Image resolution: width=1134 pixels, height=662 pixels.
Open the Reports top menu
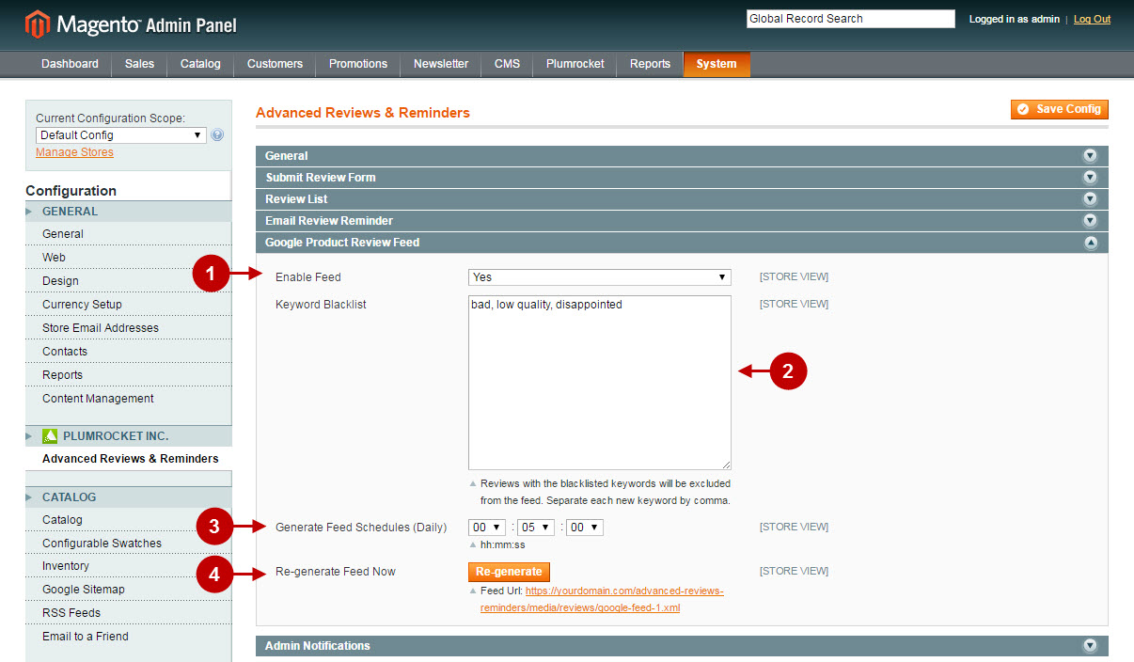pos(650,64)
